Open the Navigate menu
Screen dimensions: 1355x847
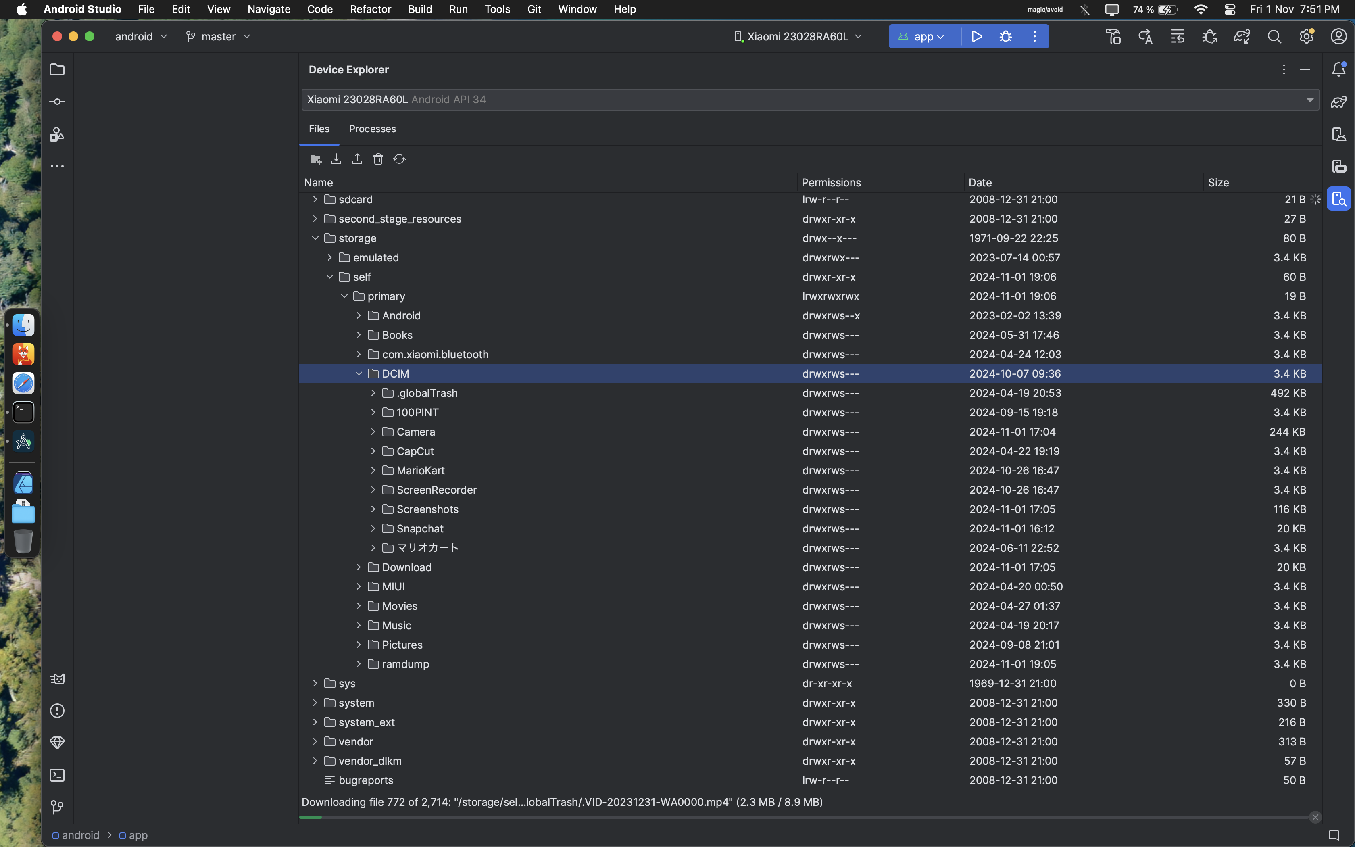point(269,9)
